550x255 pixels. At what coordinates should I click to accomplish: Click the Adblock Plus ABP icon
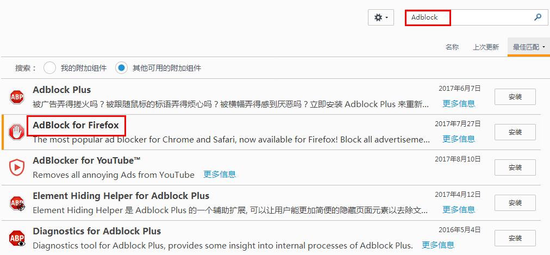[17, 97]
